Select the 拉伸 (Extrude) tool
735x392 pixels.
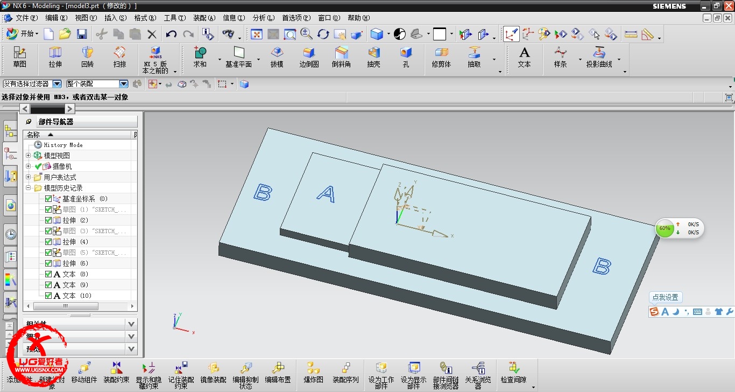point(55,58)
